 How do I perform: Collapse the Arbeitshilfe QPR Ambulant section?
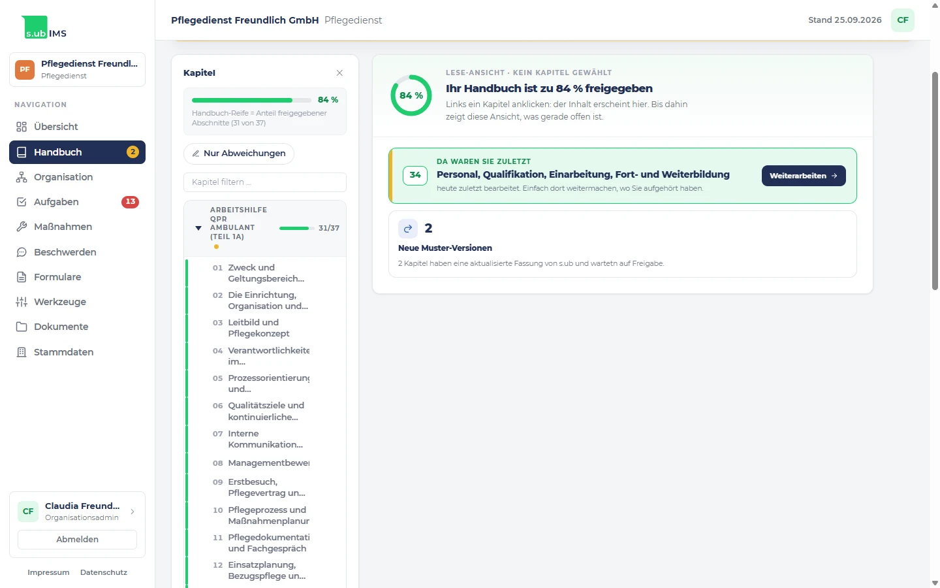198,228
